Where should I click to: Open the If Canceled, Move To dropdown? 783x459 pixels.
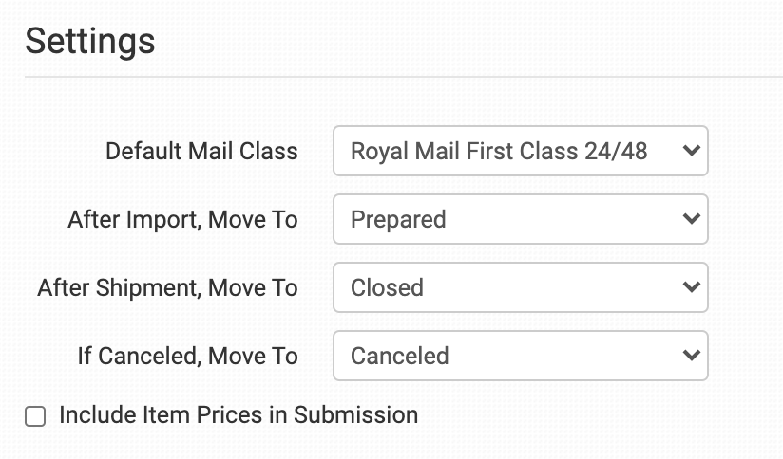click(520, 356)
